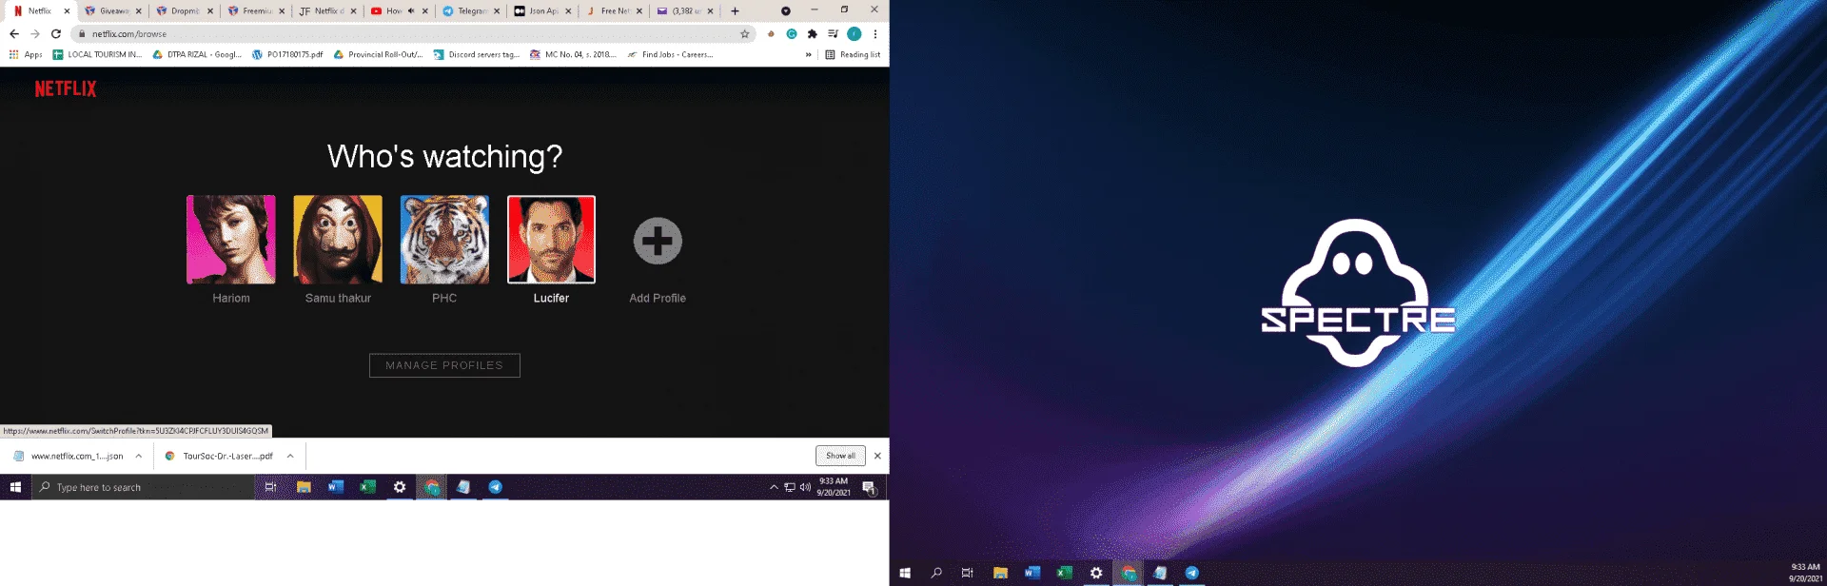
Task: Open the Chrome profile avatar
Action: 855,33
